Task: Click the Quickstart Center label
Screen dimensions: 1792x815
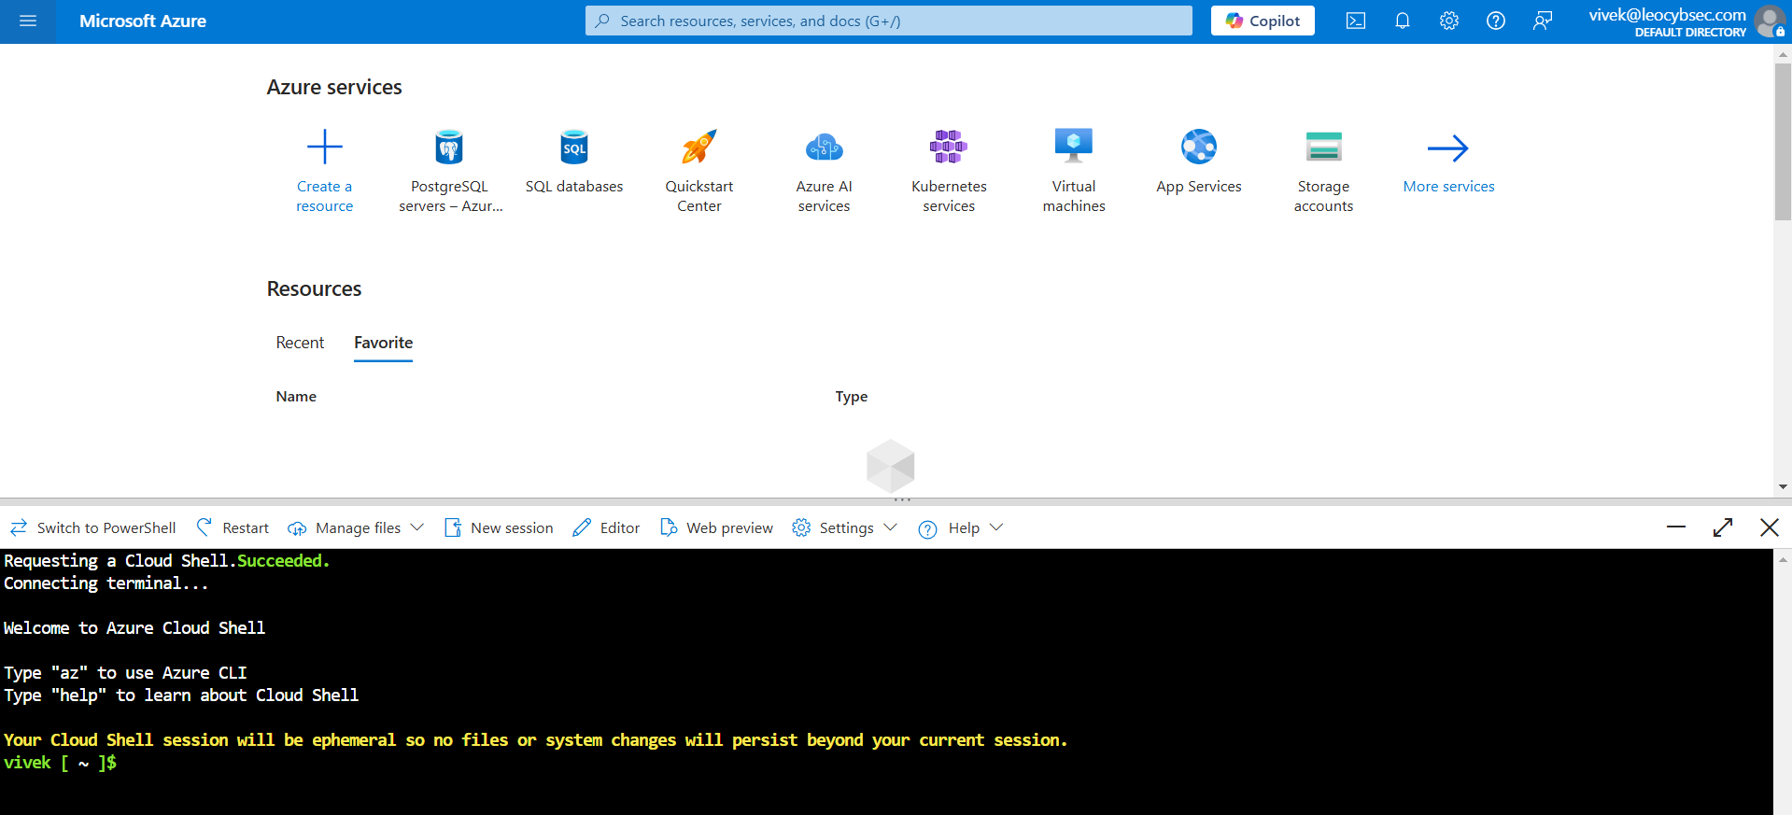Action: [699, 196]
